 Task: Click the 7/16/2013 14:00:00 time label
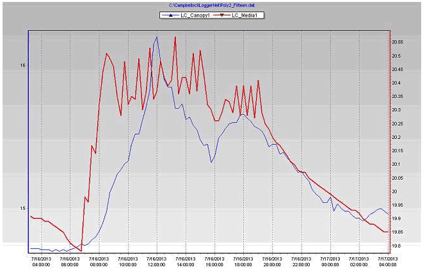click(x=186, y=262)
